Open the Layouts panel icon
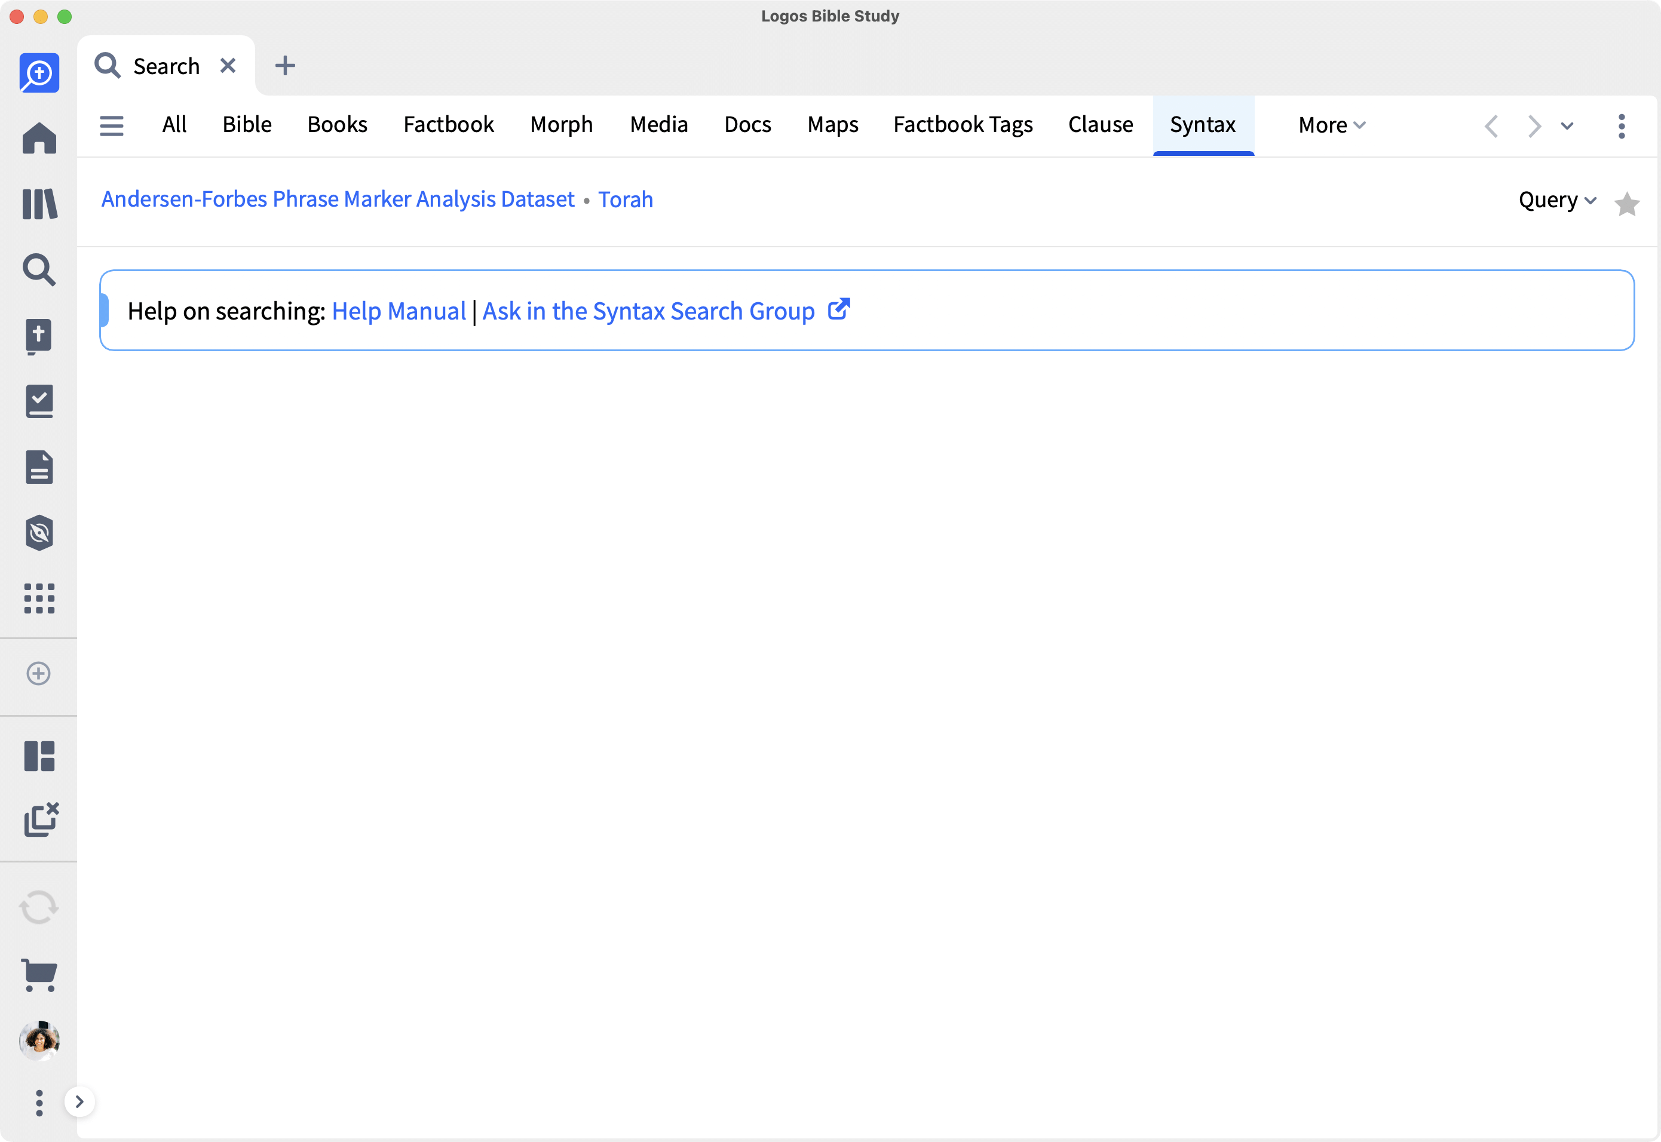Viewport: 1661px width, 1142px height. [x=39, y=756]
